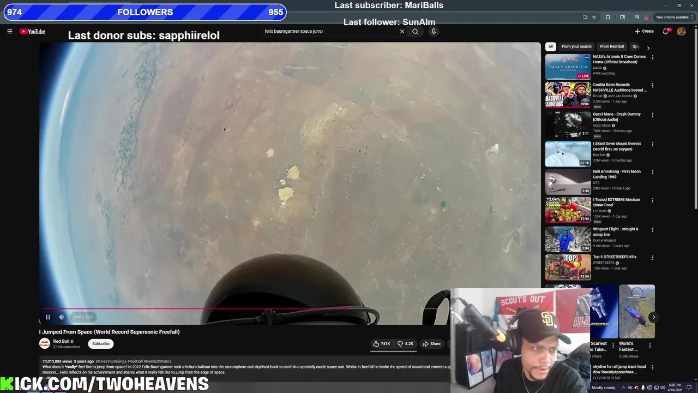Open options menu for Coulda Been Records video

(x=652, y=86)
